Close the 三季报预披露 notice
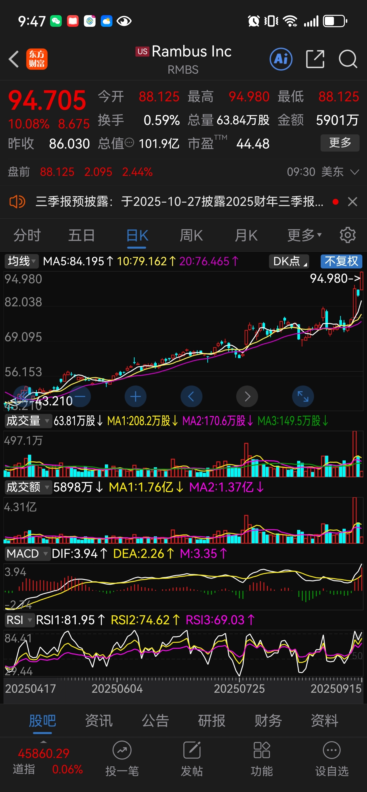 click(352, 202)
